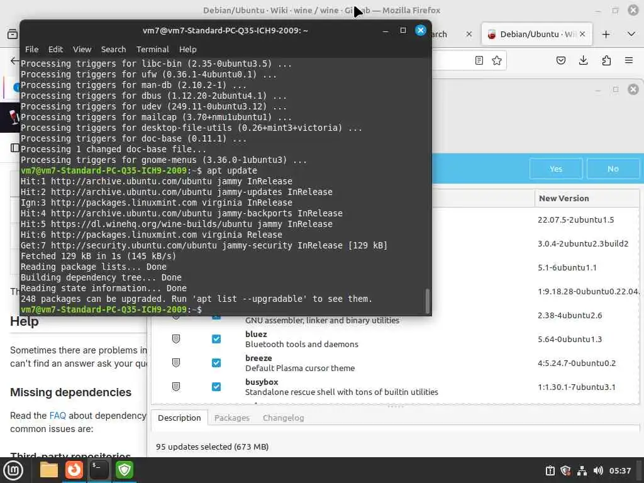The height and width of the screenshot is (483, 644).
Task: Click the Yes button in Update Manager
Action: [x=556, y=169]
